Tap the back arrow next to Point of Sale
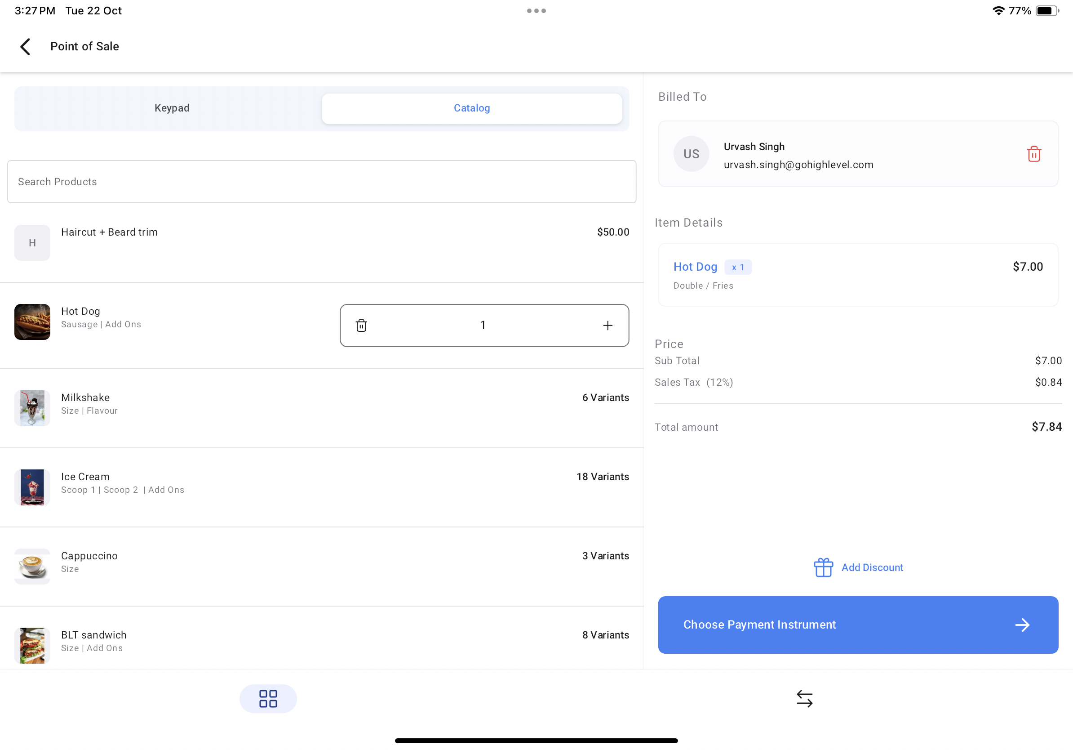 point(25,46)
